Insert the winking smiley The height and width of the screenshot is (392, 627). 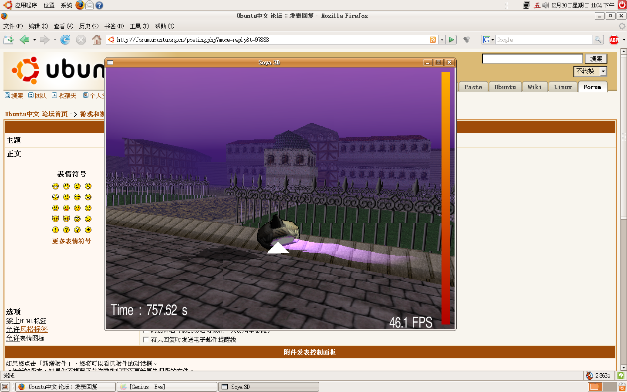point(88,219)
